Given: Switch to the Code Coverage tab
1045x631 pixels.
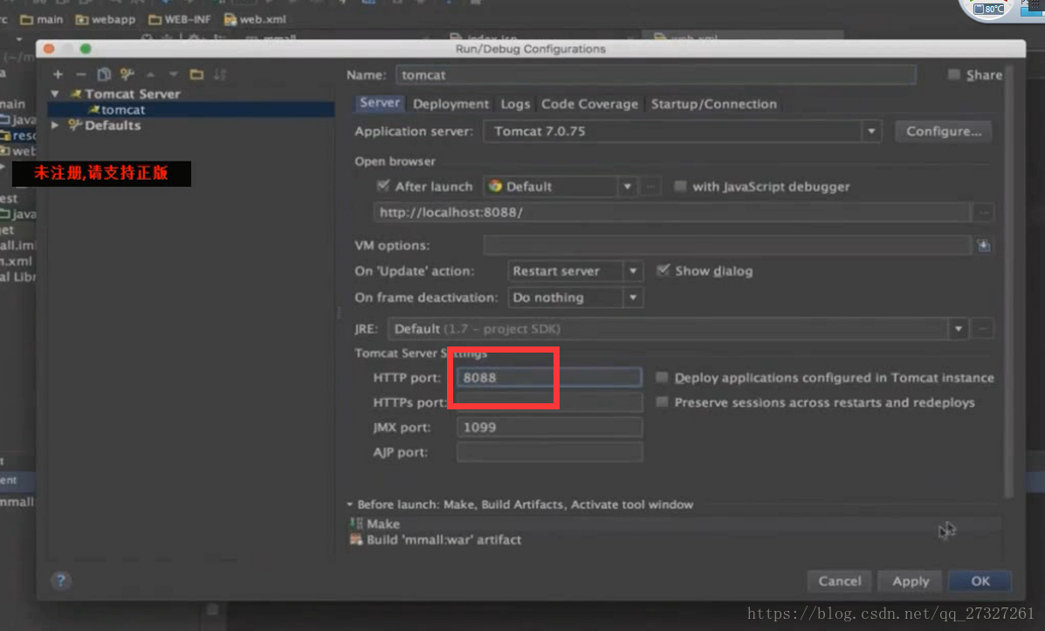Looking at the screenshot, I should coord(590,104).
